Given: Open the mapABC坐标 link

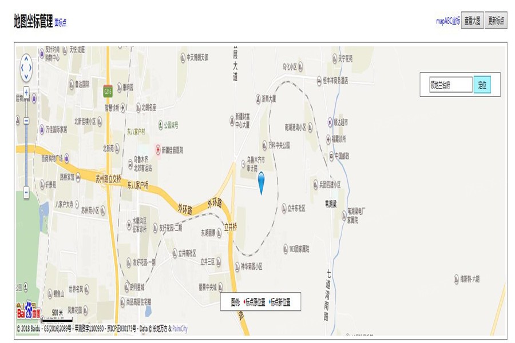Looking at the screenshot, I should point(448,21).
